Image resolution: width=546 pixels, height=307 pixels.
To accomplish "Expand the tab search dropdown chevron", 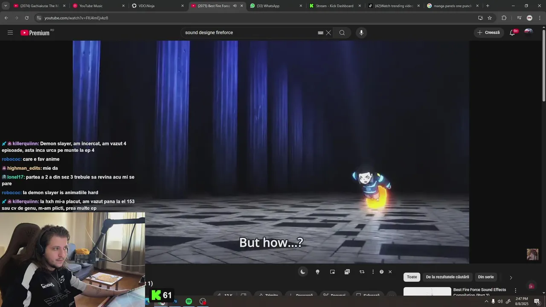I will coord(6,6).
